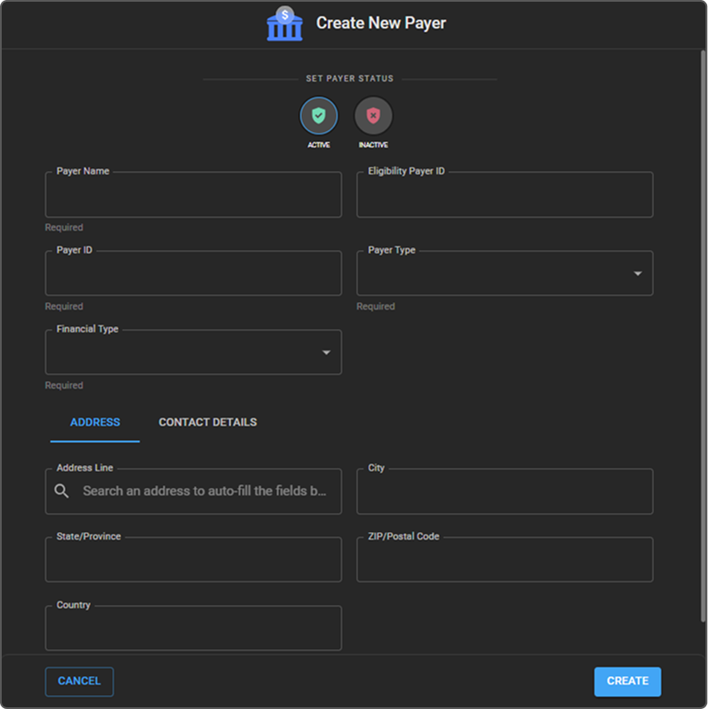Viewport: 708px width, 709px height.
Task: Click the Address Line search field
Action: 204,491
